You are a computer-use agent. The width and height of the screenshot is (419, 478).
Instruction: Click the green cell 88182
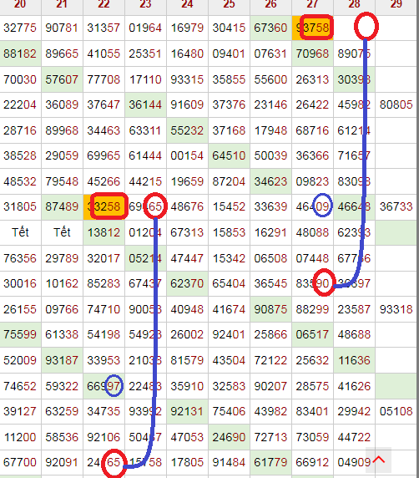tap(20, 53)
